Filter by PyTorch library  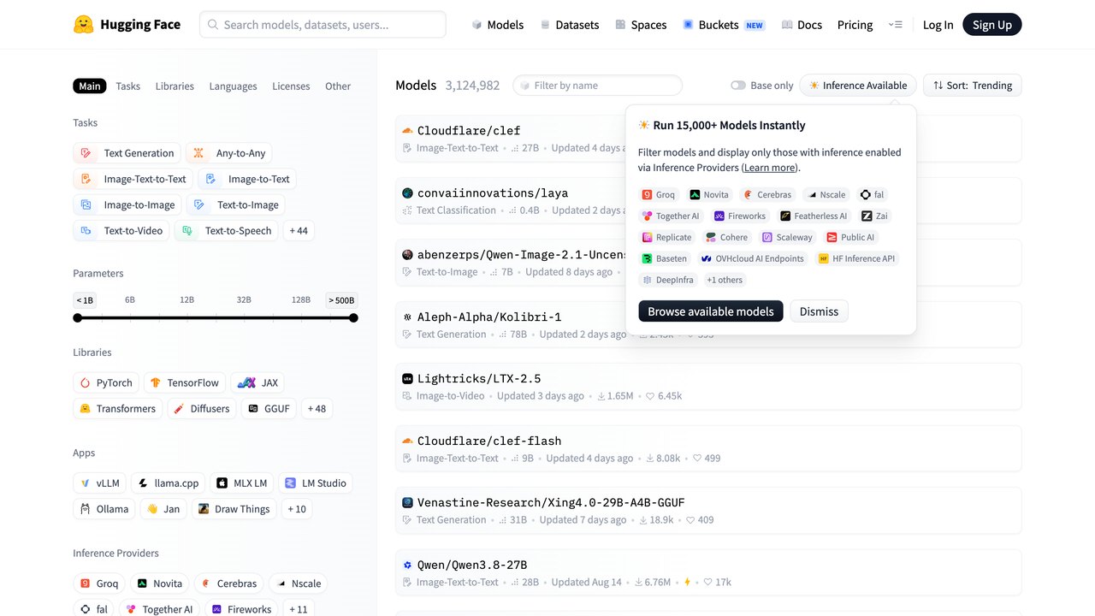pyautogui.click(x=106, y=382)
